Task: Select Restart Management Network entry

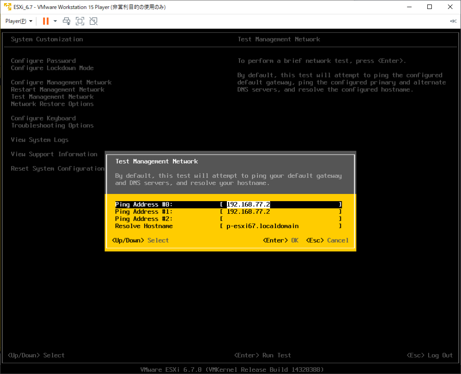Action: tap(58, 90)
